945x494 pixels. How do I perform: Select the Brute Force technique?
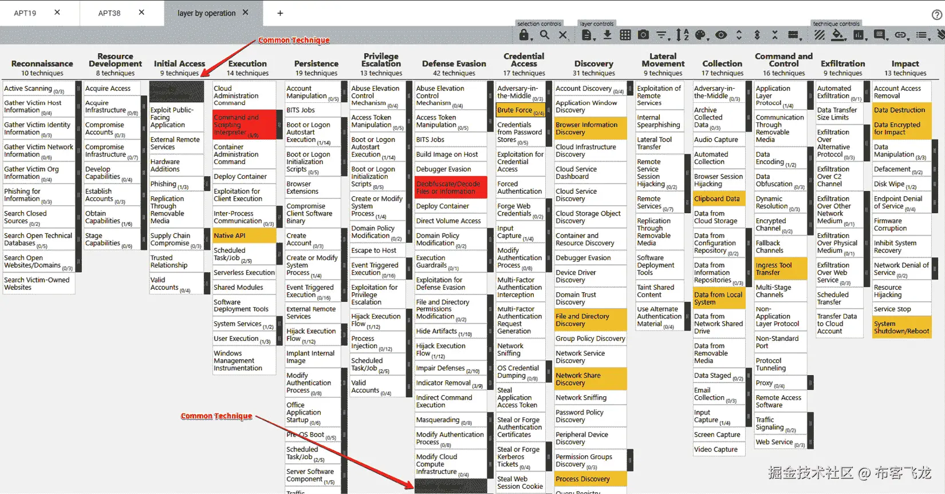521,110
